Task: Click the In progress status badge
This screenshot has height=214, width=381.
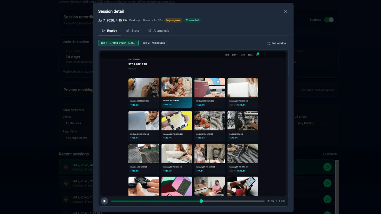Action: (173, 20)
